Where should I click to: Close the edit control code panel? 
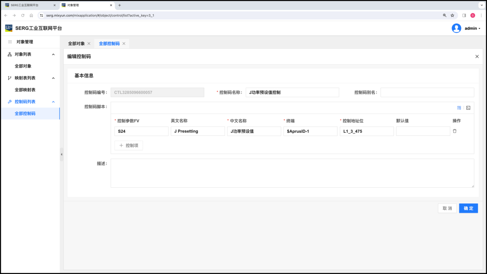tap(477, 56)
